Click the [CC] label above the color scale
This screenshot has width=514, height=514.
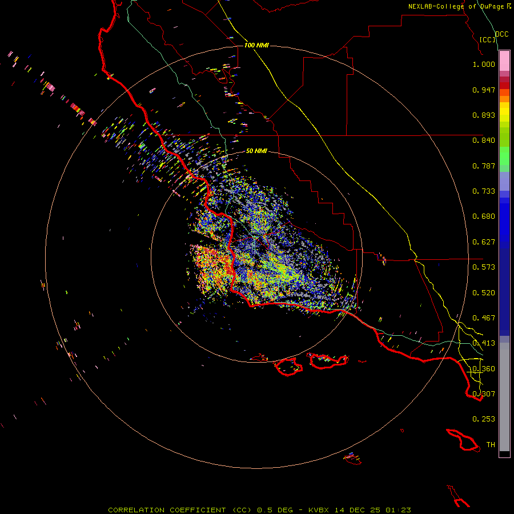[x=488, y=39]
